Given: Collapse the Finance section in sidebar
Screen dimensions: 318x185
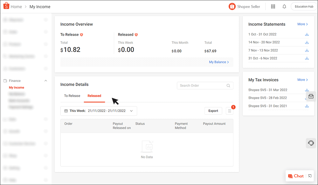Looking at the screenshot, I should 45,80.
